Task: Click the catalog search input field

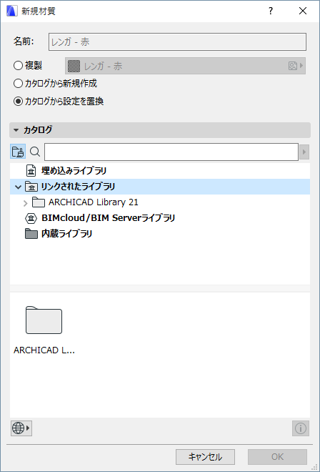Action: click(171, 152)
